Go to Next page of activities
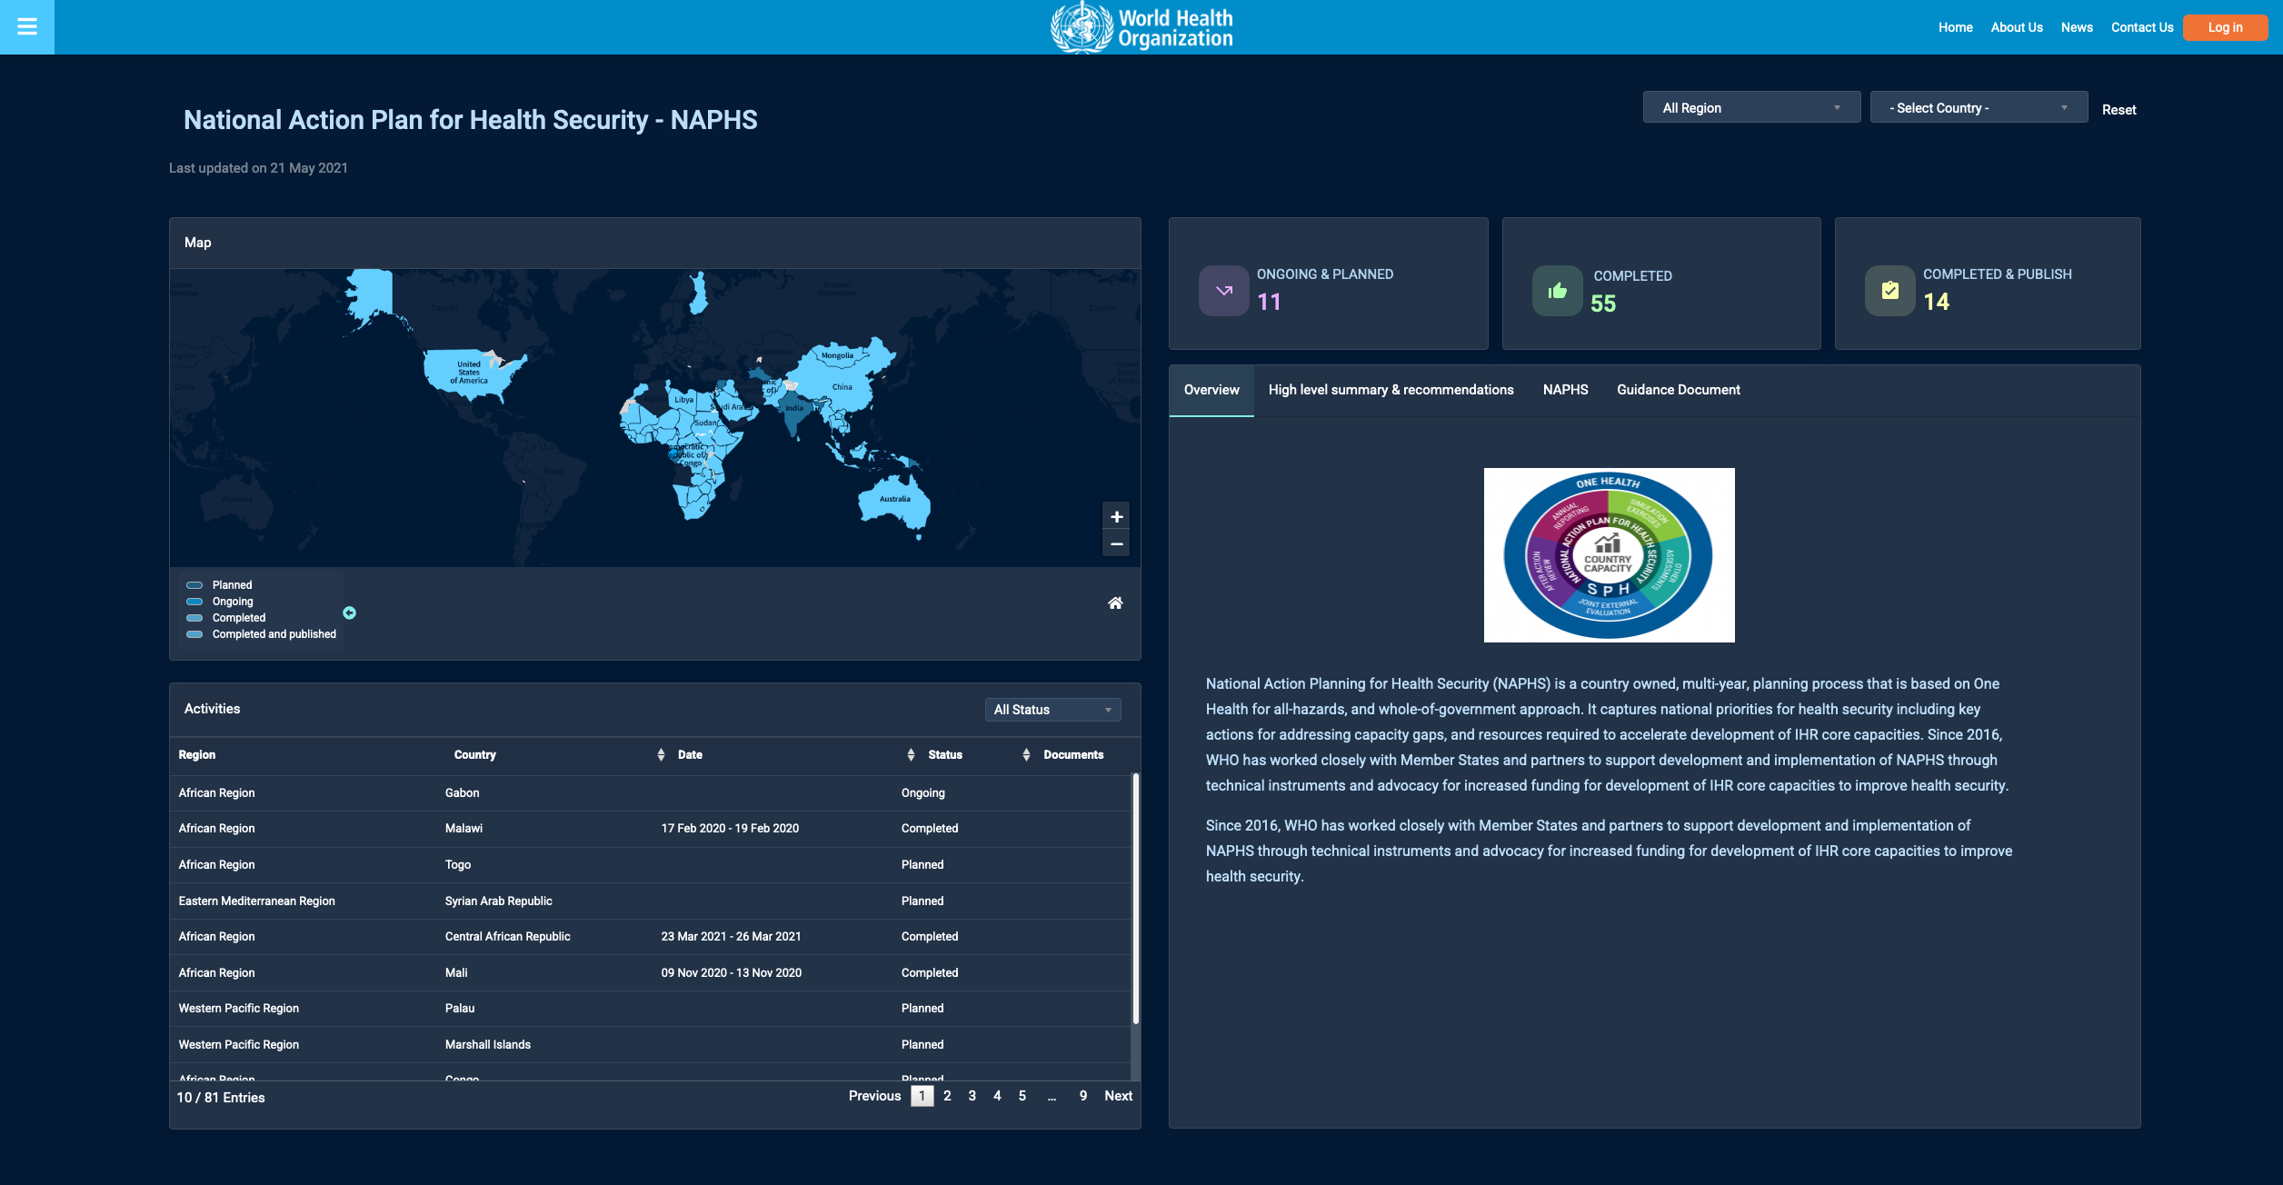This screenshot has height=1185, width=2283. (x=1117, y=1096)
